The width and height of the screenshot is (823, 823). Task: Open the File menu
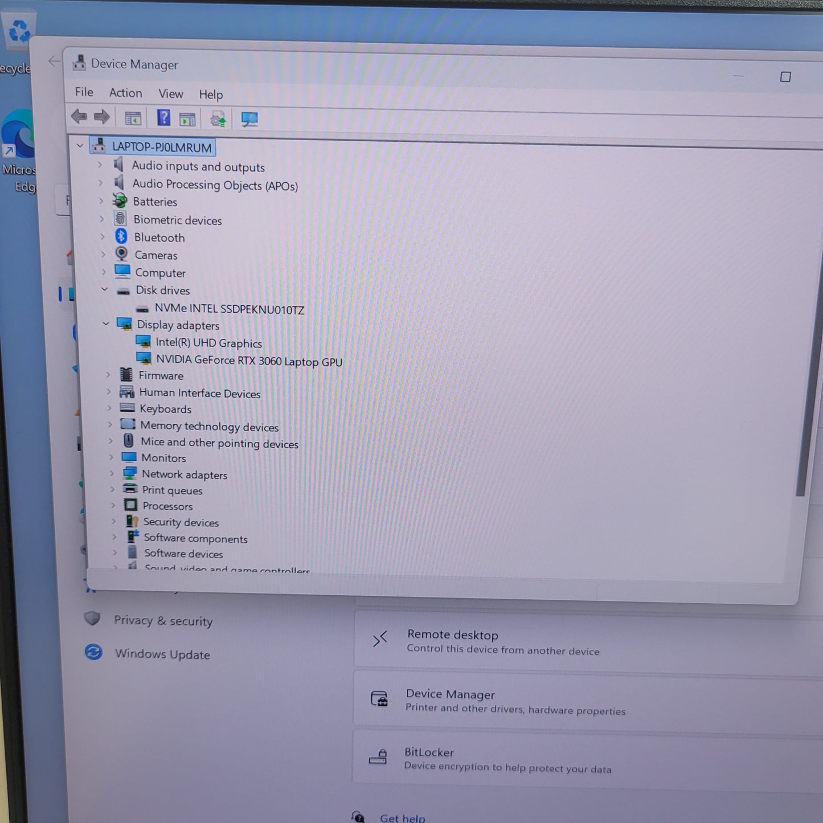coord(84,92)
